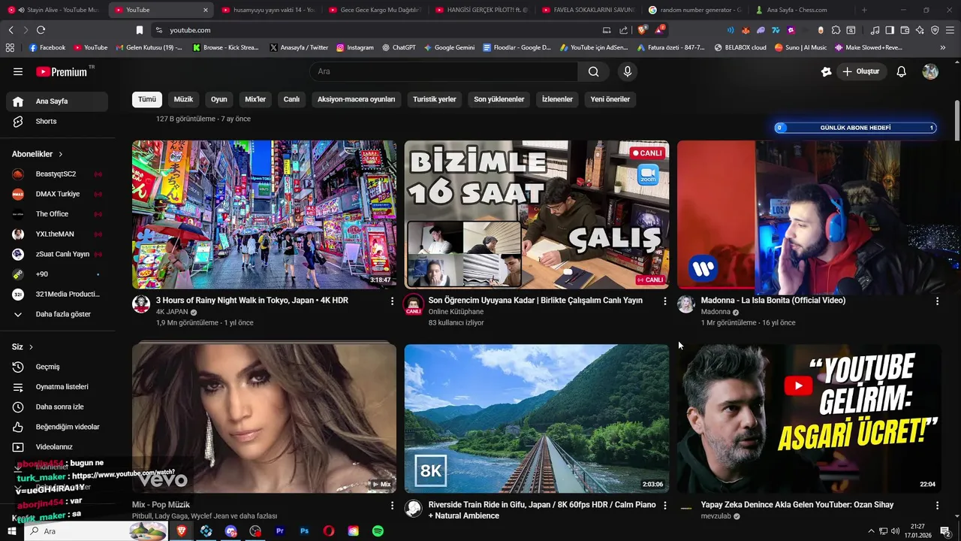The width and height of the screenshot is (961, 541).
Task: Open DMAX Türkiye subscription channel
Action: point(57,194)
